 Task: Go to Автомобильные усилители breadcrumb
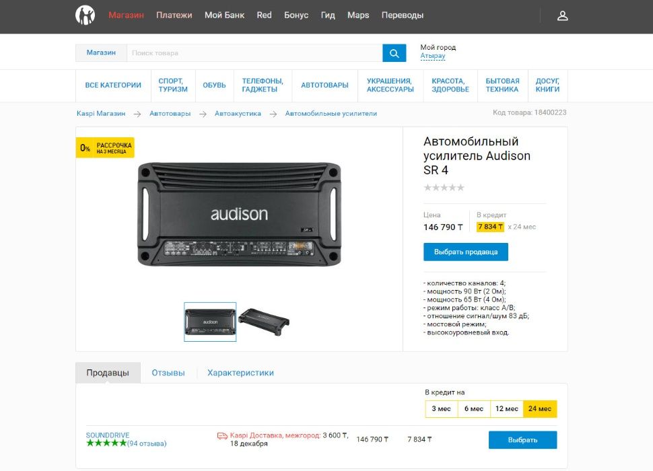pyautogui.click(x=331, y=114)
